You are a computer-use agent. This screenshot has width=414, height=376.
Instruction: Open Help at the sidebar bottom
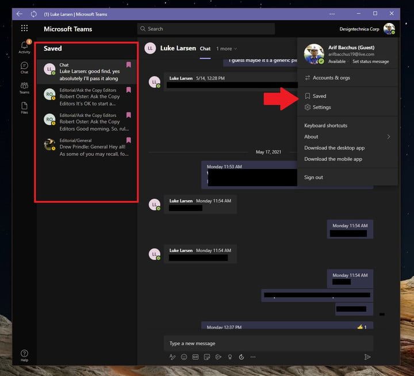pos(24,355)
